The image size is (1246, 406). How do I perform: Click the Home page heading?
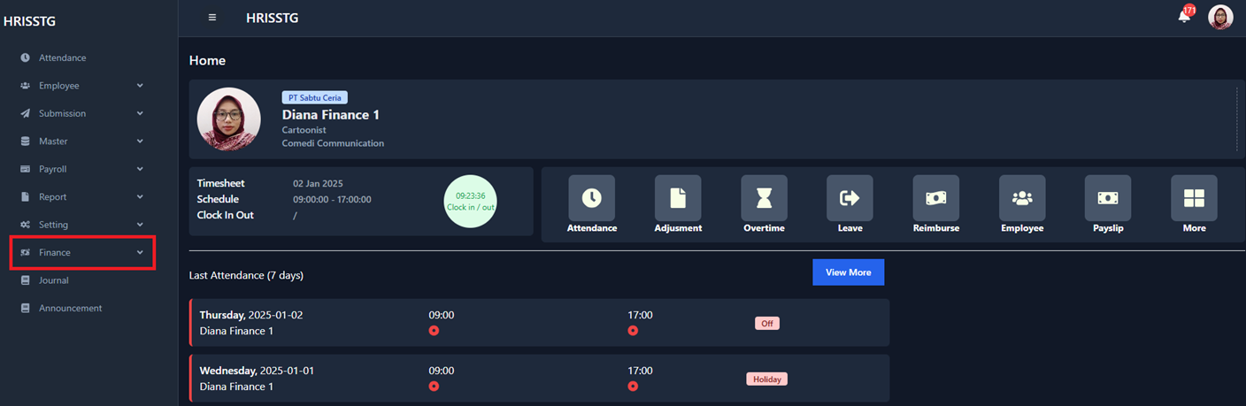coord(207,61)
